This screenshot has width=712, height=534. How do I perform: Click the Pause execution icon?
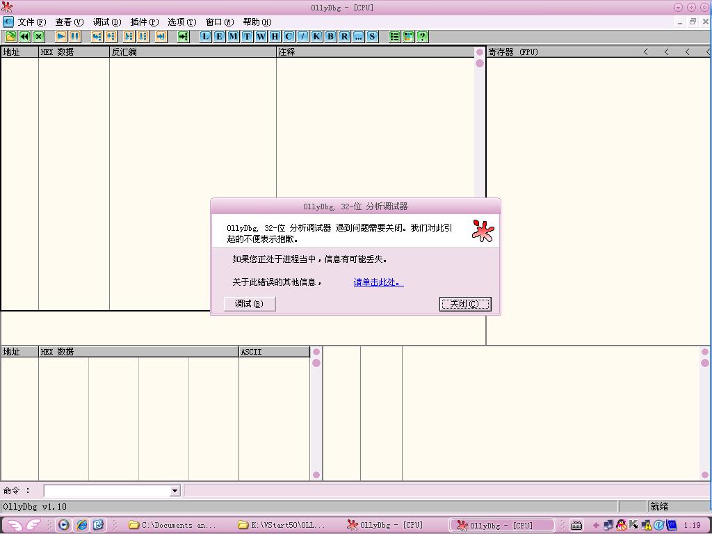tap(75, 37)
